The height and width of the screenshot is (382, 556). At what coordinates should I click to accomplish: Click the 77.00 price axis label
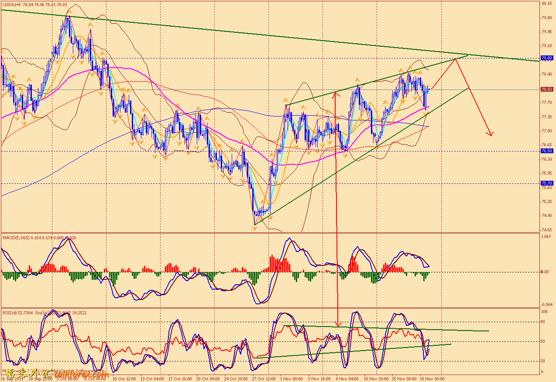(x=547, y=131)
